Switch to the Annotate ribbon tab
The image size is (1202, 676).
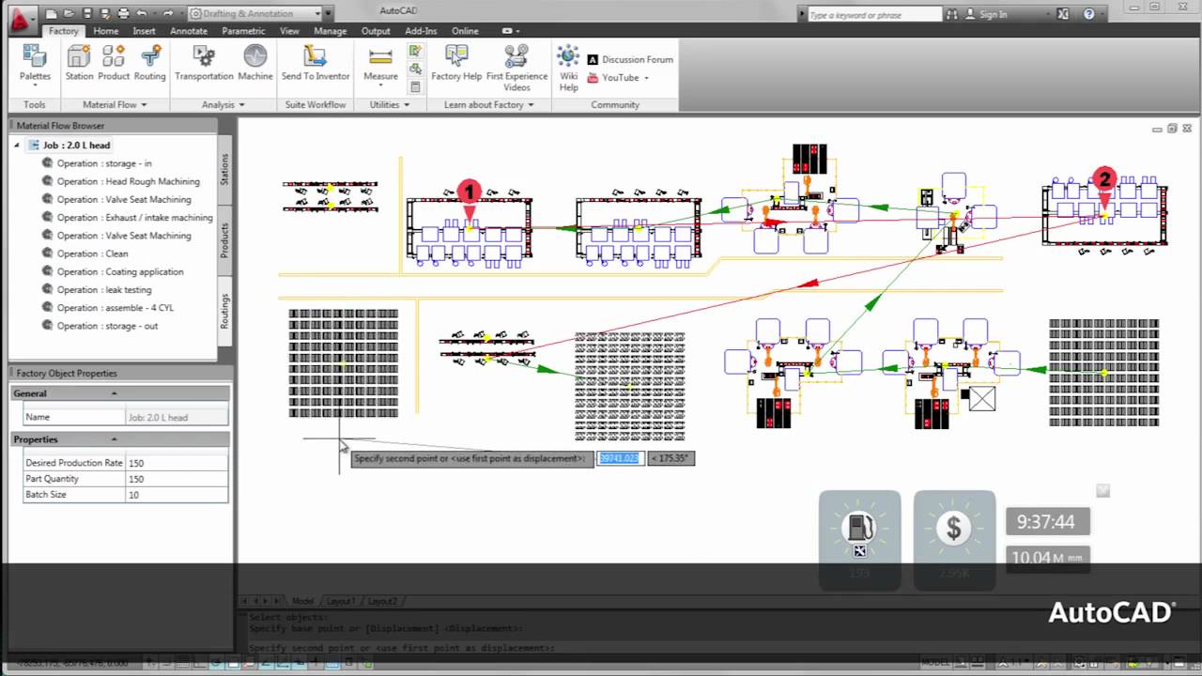tap(189, 31)
